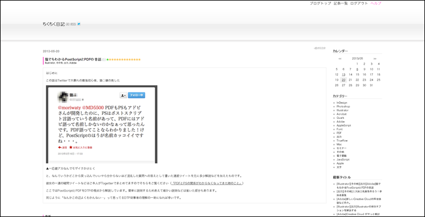Open the Trueflow category

tap(342, 141)
